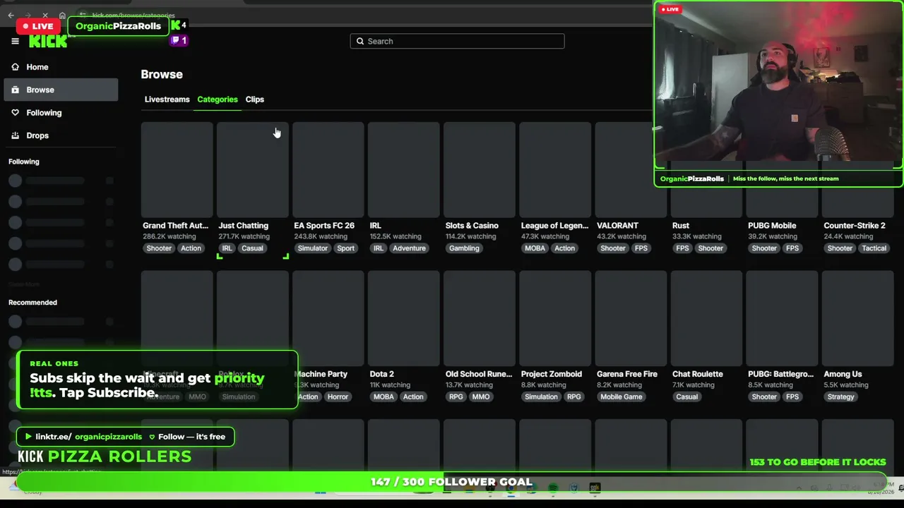Viewport: 904px width, 508px height.
Task: Select the Simulator tag under EA Sports FC
Action: pyautogui.click(x=313, y=248)
